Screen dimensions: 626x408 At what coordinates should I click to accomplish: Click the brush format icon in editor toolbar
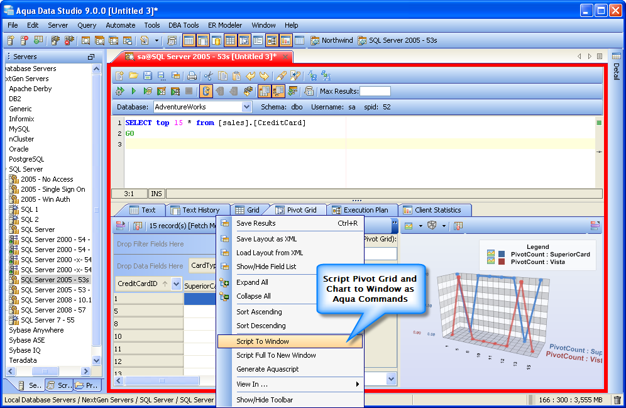tap(281, 76)
